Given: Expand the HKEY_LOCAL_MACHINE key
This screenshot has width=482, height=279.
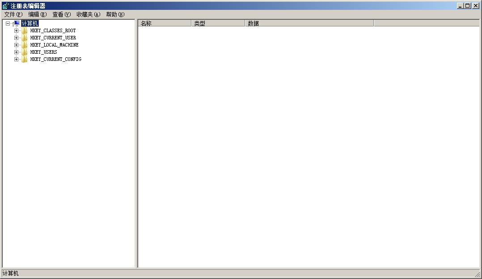Looking at the screenshot, I should 16,45.
